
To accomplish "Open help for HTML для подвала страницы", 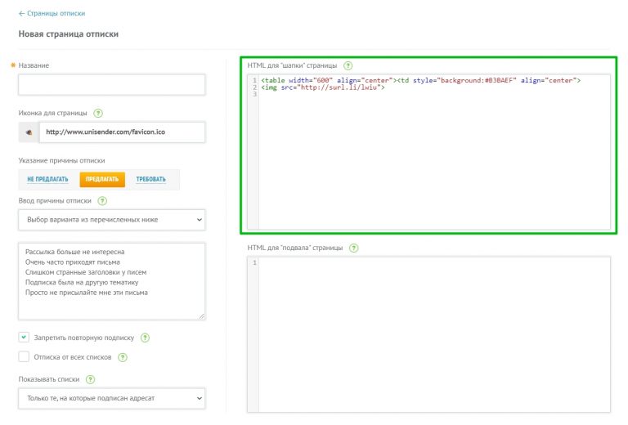I will 353,248.
